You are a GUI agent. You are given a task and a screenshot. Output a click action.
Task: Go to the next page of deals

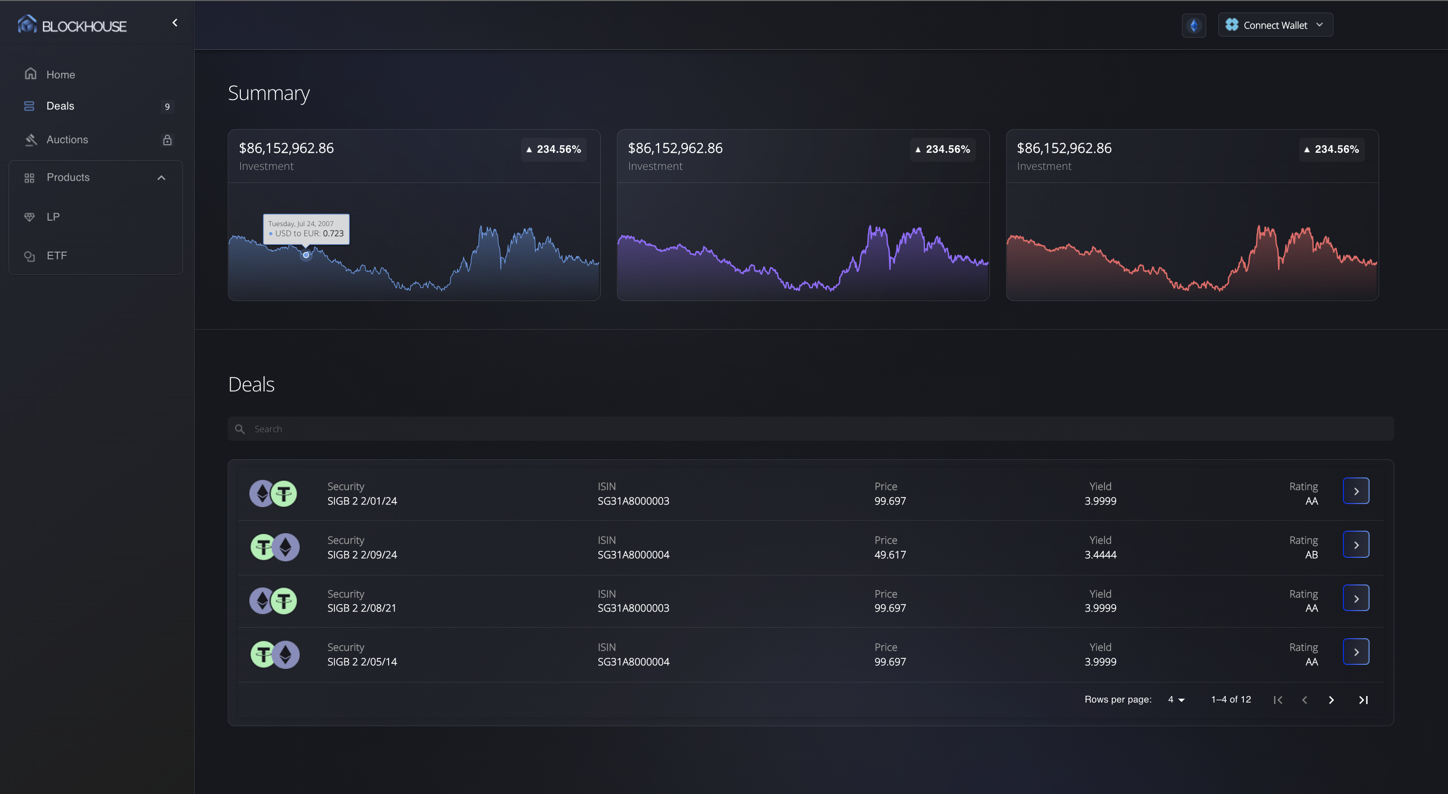(x=1330, y=700)
